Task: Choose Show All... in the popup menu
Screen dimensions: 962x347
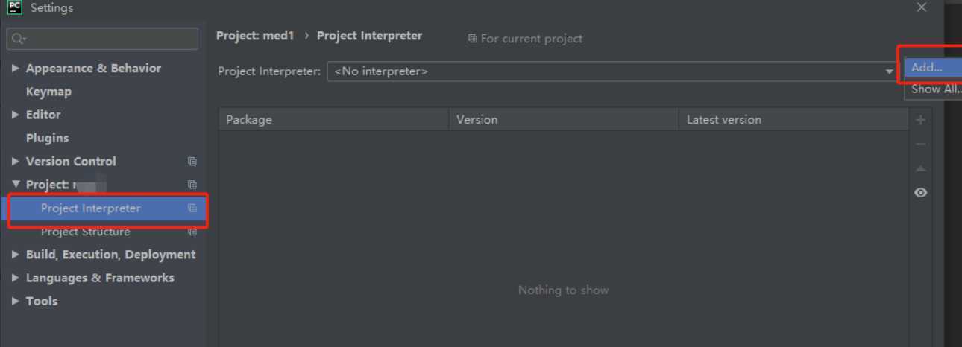Action: coord(935,89)
